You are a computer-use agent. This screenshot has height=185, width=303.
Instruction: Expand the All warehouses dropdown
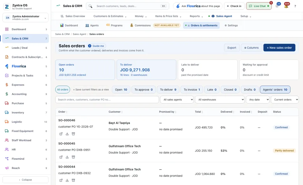click(220, 100)
